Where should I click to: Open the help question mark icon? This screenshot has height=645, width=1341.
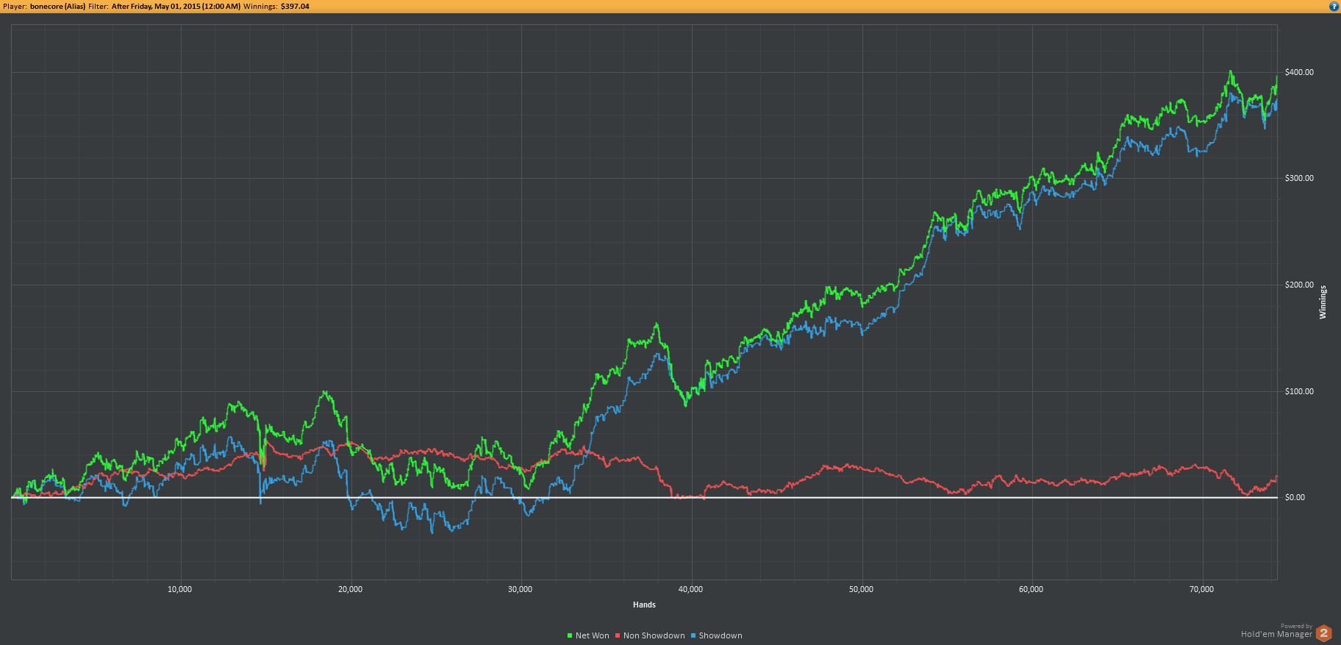click(x=1334, y=6)
